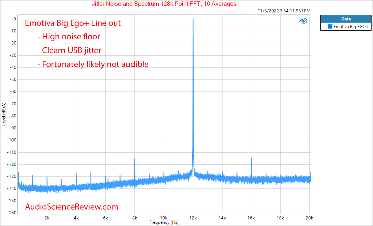Click the "8k" frequency tick label

(x=135, y=218)
